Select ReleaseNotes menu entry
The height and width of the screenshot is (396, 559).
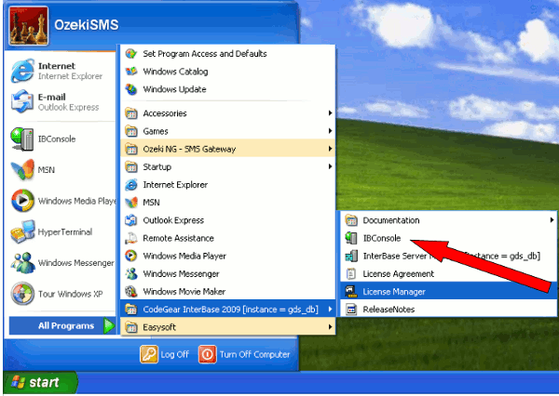pos(448,310)
